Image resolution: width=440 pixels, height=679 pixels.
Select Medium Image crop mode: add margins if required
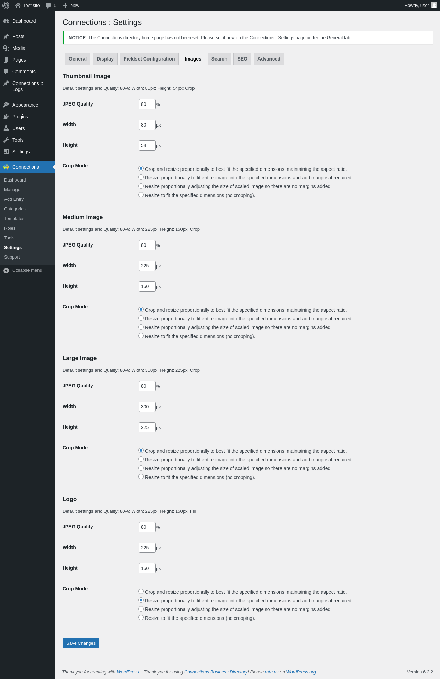tap(141, 318)
